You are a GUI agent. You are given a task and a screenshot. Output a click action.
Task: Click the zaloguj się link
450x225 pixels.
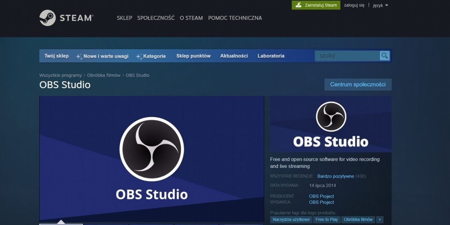click(354, 5)
